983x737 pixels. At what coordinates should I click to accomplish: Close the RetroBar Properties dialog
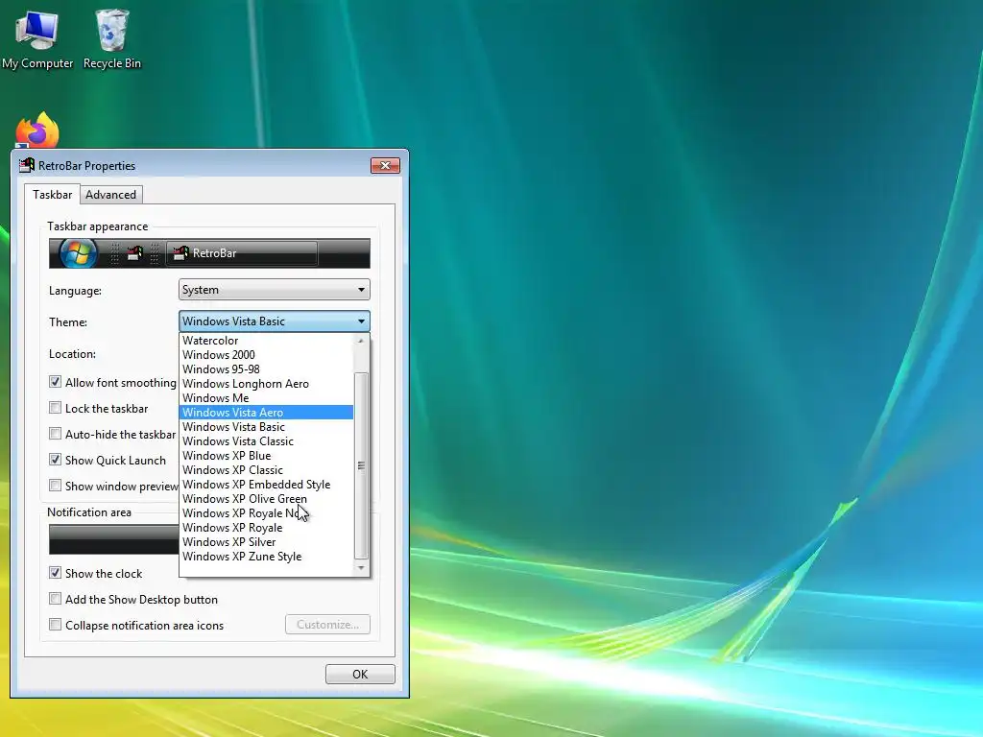(x=386, y=165)
